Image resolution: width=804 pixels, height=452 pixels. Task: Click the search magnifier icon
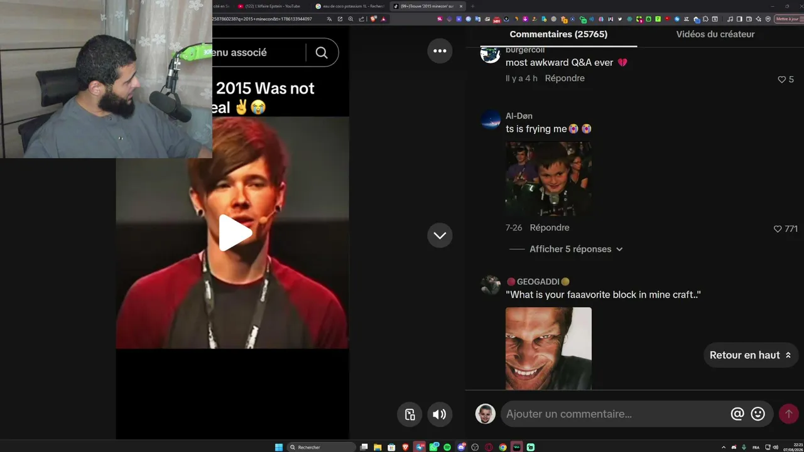[x=322, y=53]
